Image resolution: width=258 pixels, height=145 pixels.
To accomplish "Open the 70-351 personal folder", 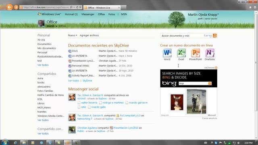I will tap(41, 40).
